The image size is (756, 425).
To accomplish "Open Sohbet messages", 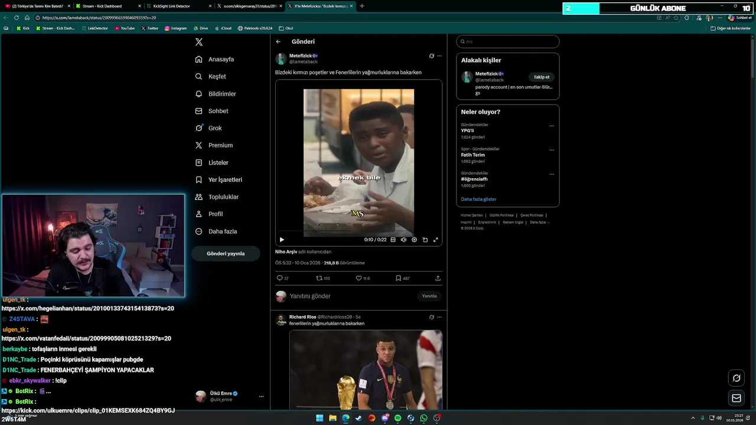I will (211, 111).
